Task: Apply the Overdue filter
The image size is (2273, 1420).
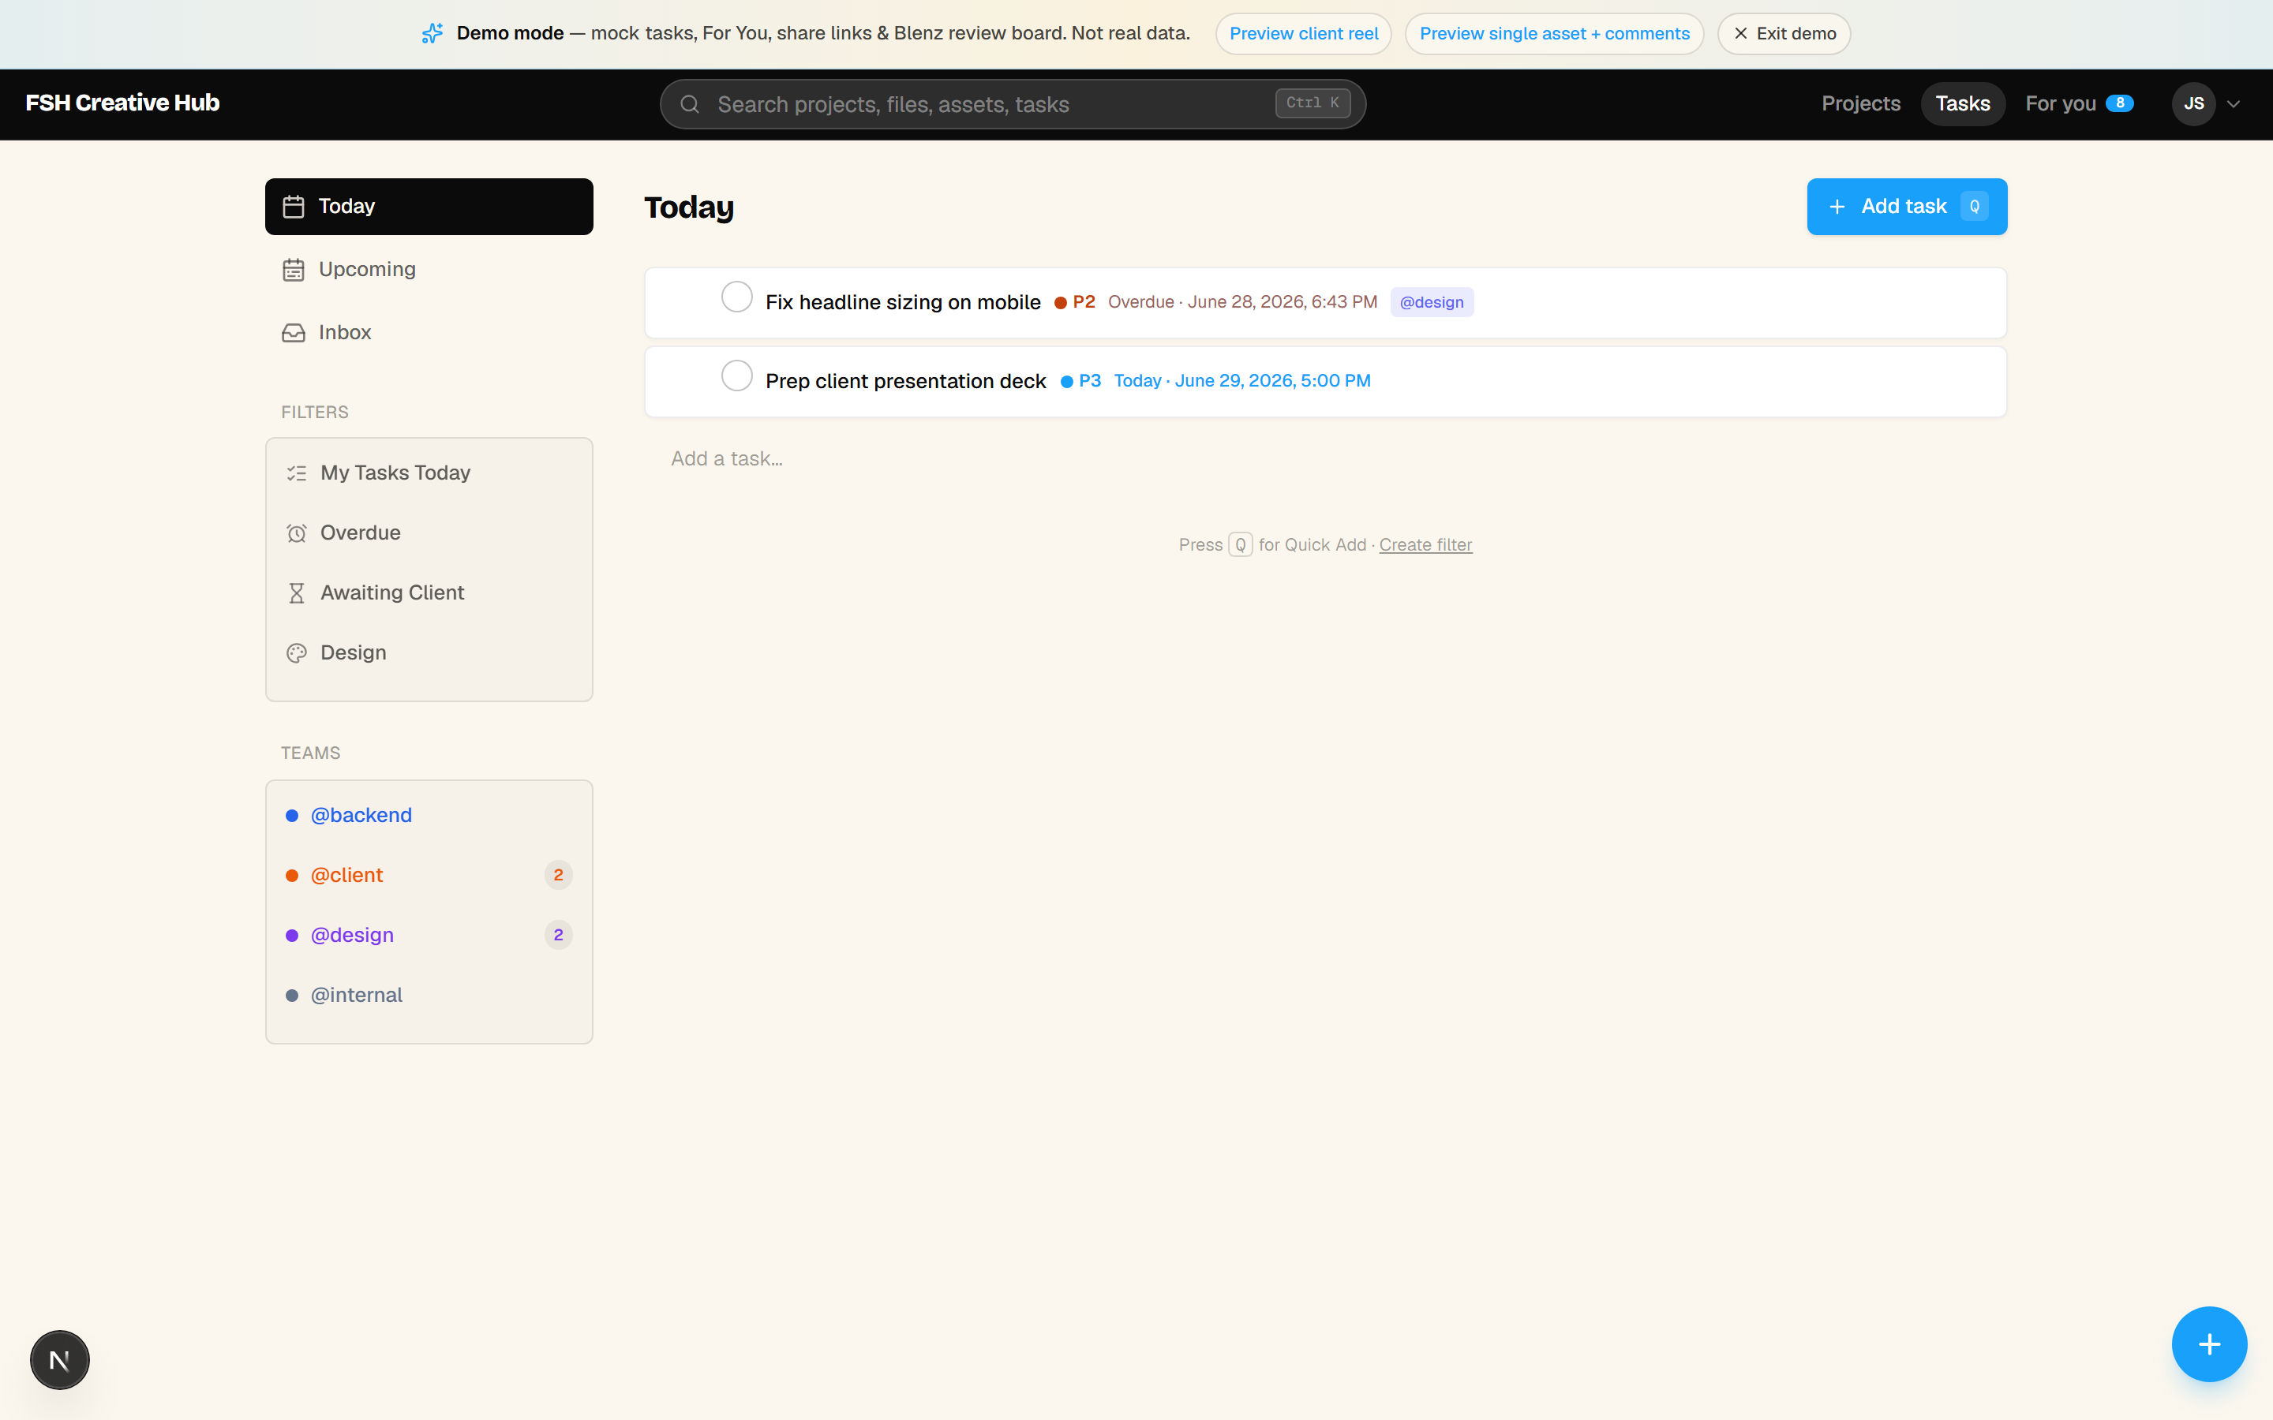Action: point(429,533)
